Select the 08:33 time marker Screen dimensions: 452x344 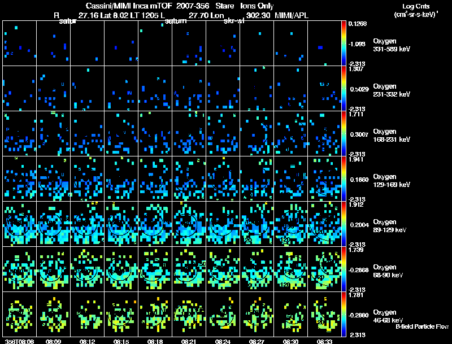point(324,341)
